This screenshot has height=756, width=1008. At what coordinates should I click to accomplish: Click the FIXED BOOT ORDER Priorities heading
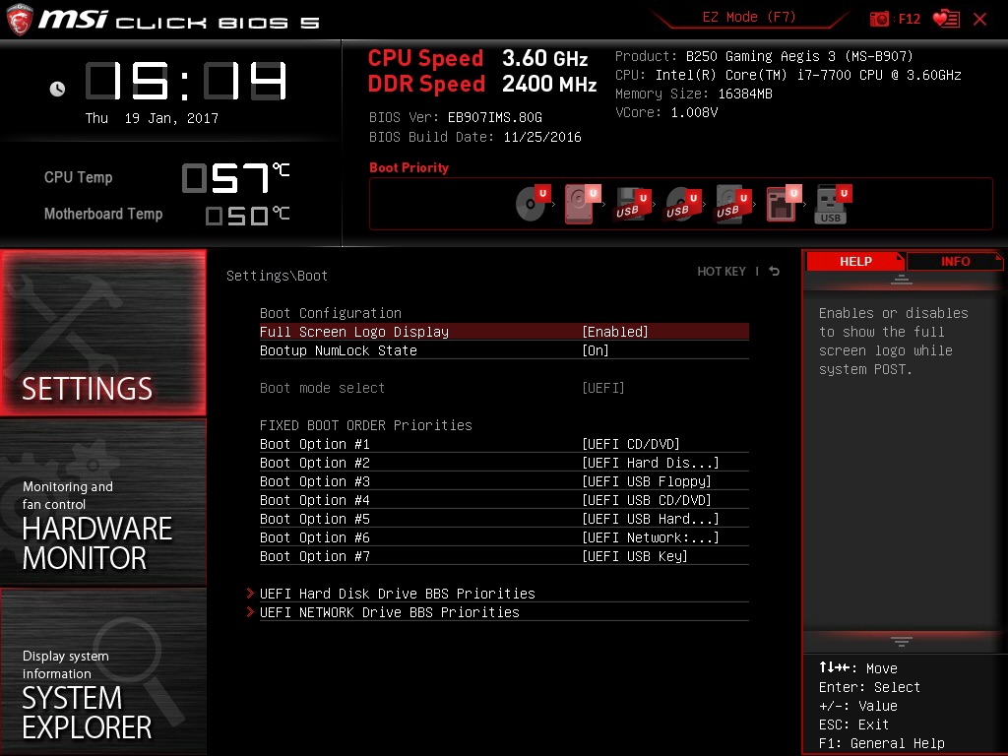(366, 425)
